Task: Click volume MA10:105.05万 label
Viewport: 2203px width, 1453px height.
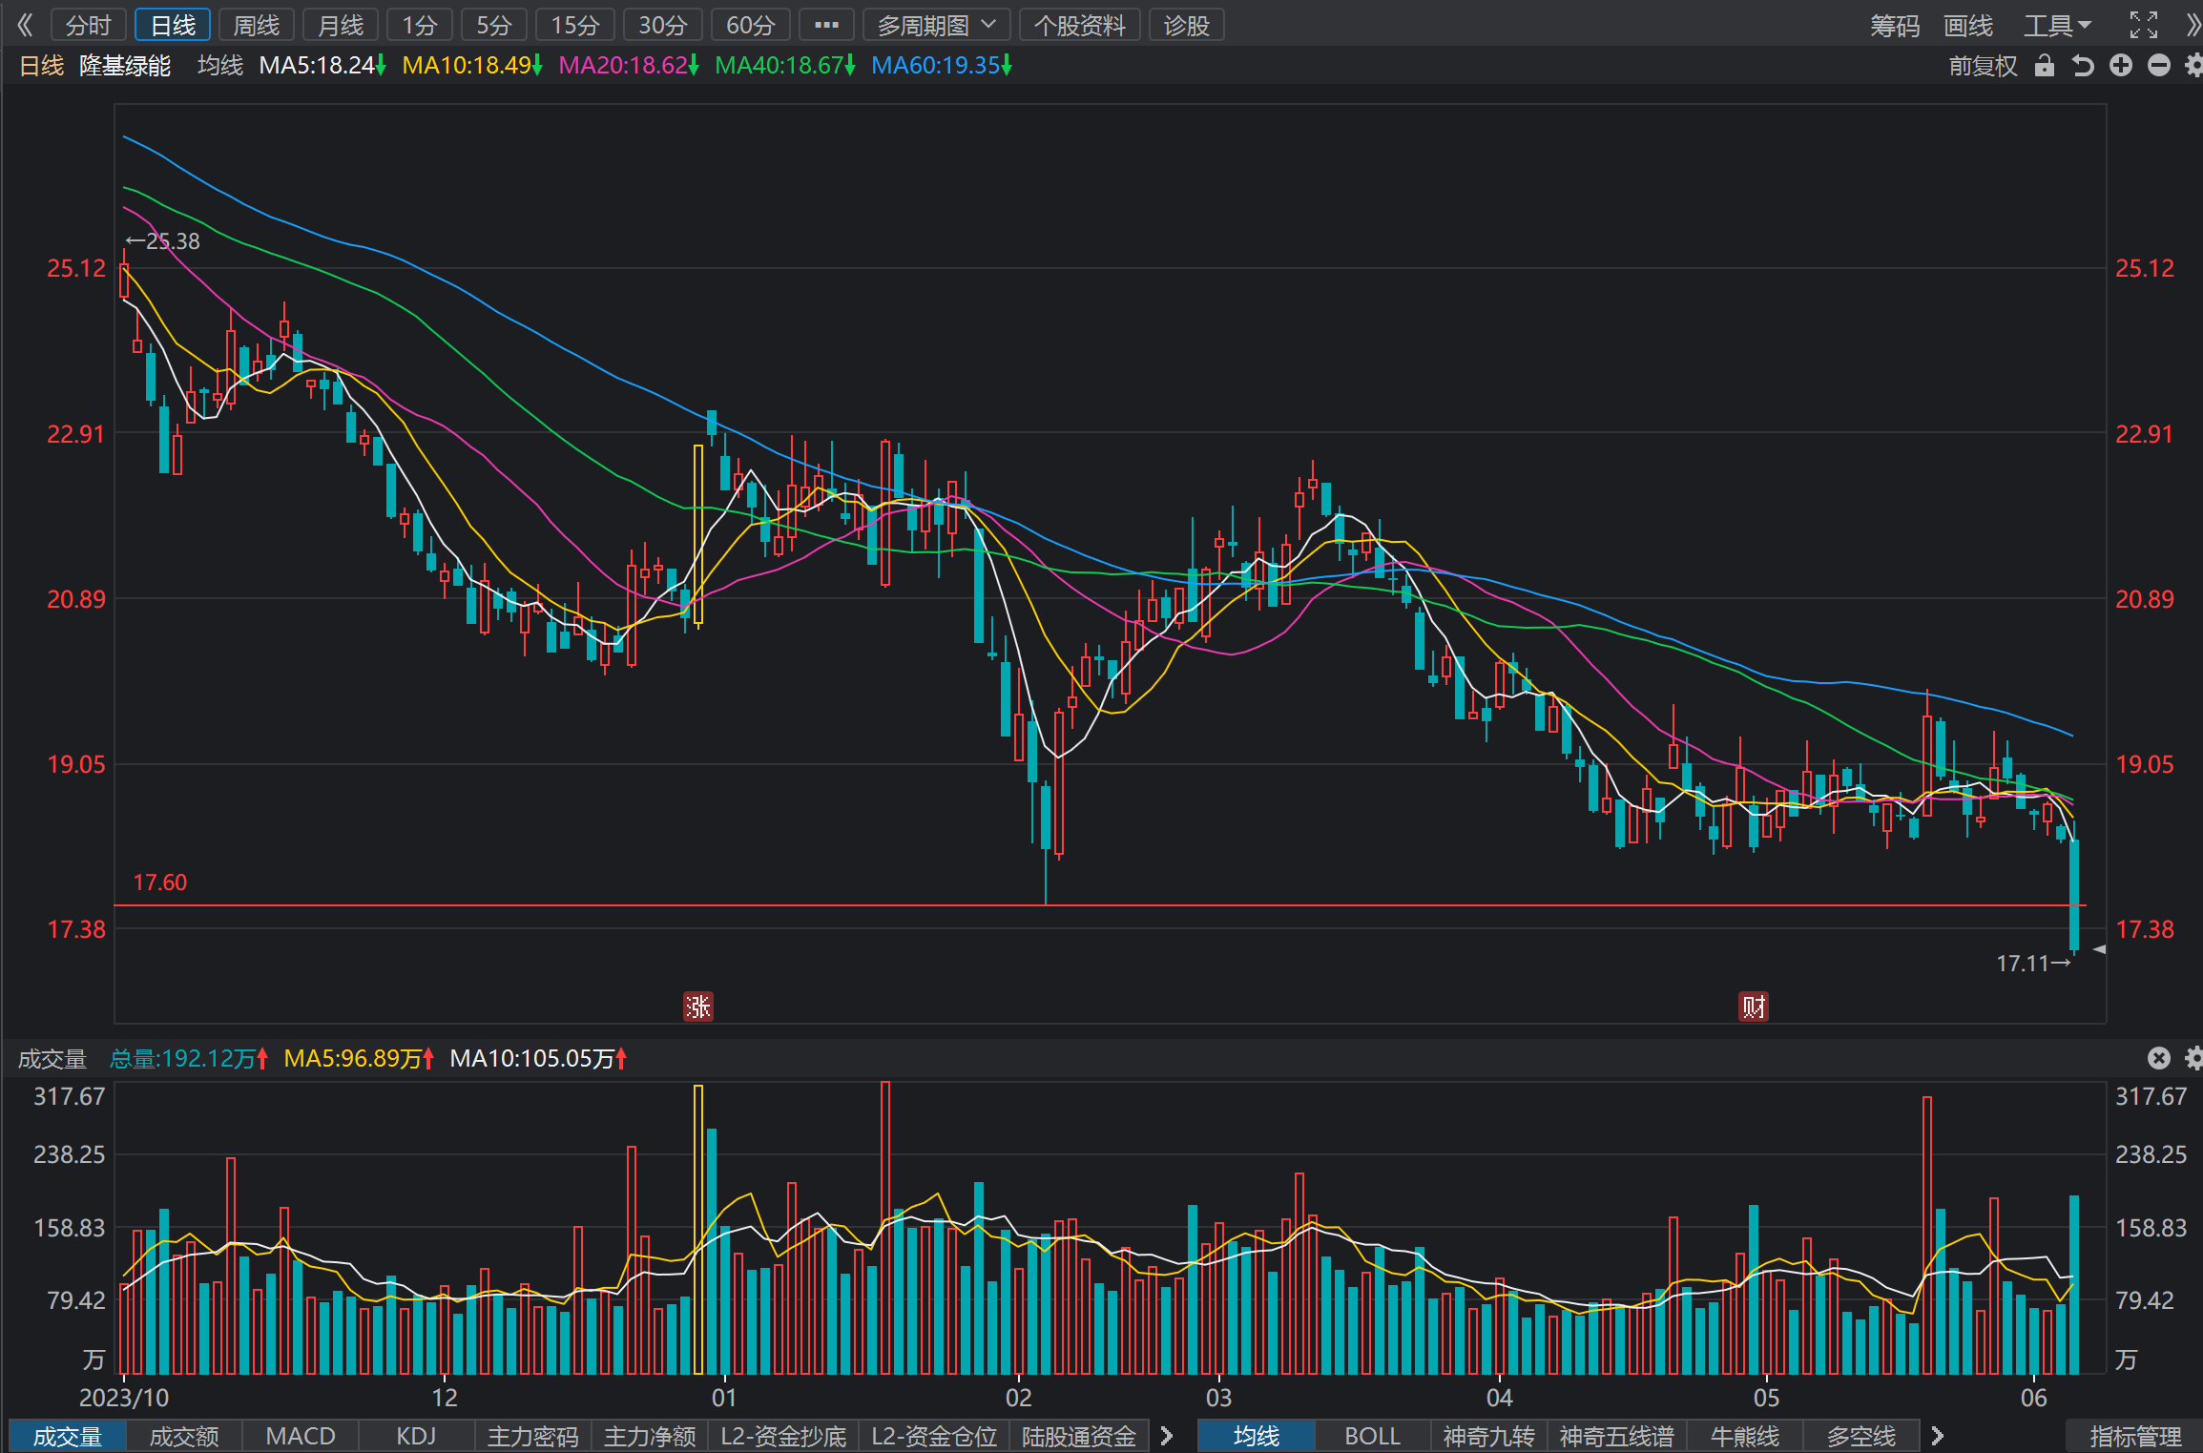Action: tap(538, 1058)
